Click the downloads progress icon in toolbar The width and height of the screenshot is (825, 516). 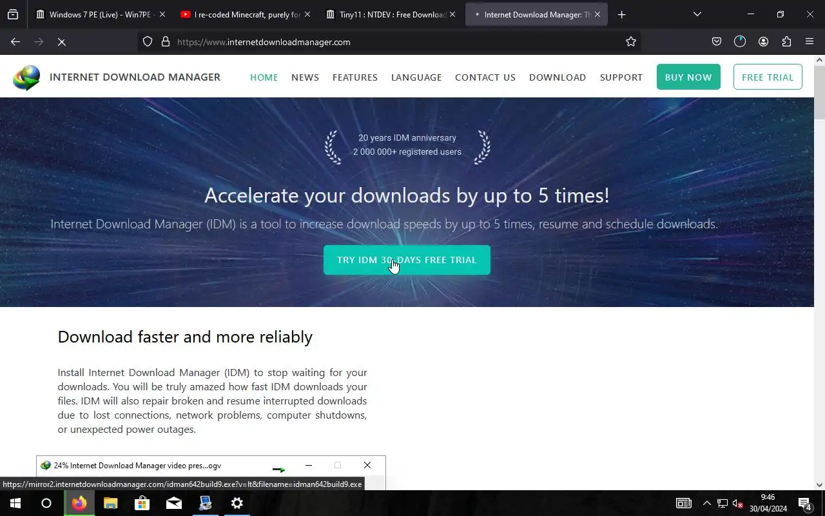740,42
